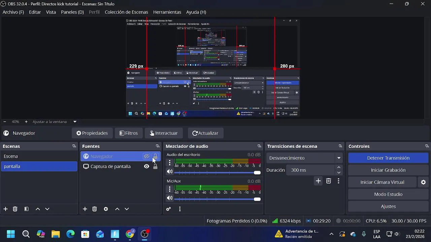
Task: Pop out the Escenas dock panel
Action: point(74,146)
